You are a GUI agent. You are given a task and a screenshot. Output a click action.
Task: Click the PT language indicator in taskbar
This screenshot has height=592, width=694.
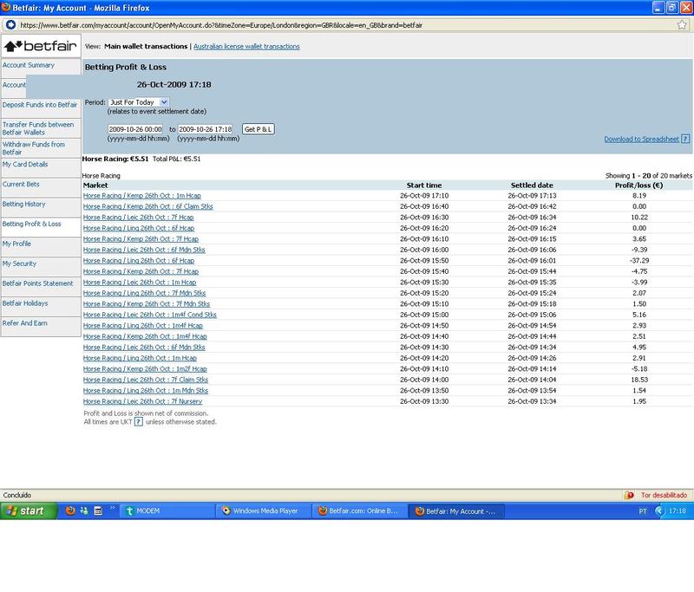(643, 511)
